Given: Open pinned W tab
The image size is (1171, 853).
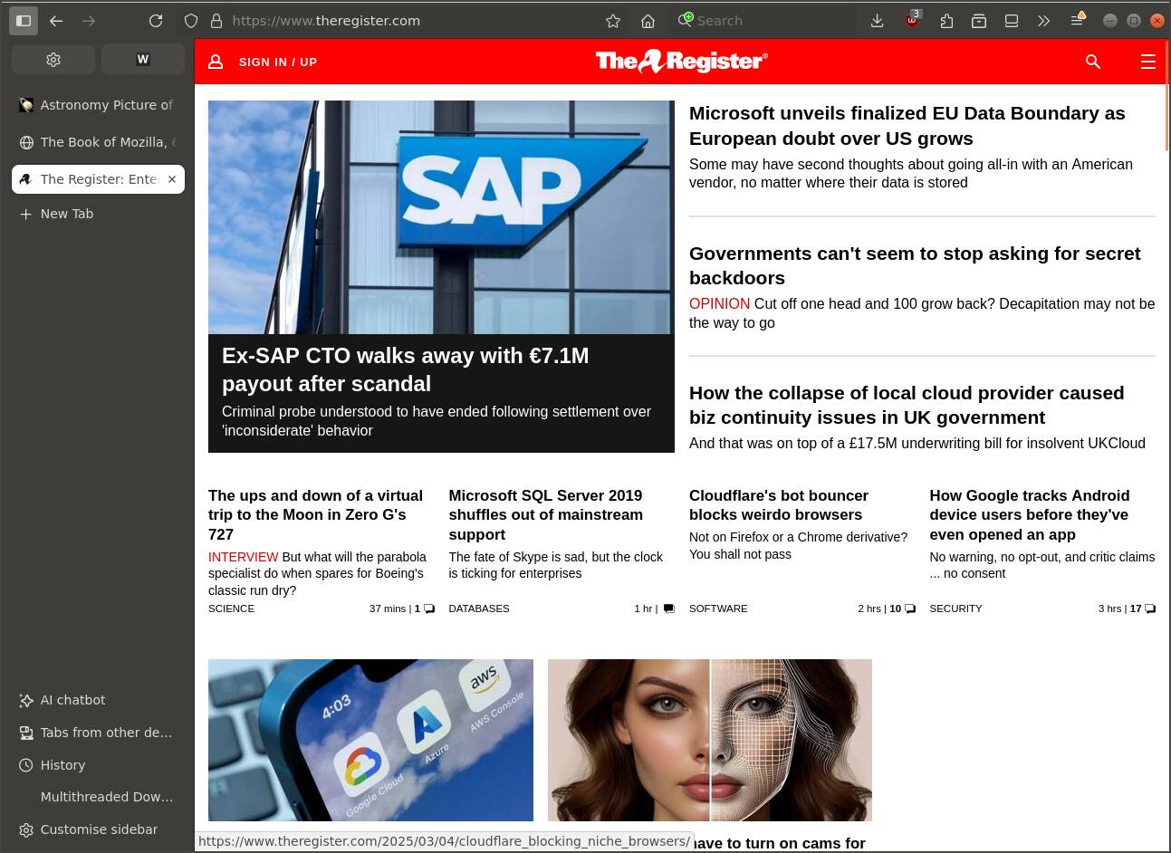Looking at the screenshot, I should click(143, 60).
